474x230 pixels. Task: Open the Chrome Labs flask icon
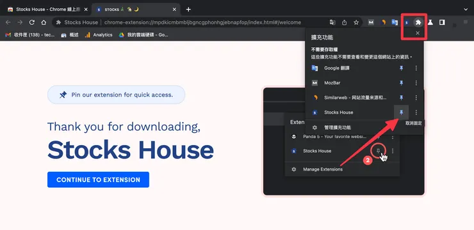pyautogui.click(x=430, y=22)
